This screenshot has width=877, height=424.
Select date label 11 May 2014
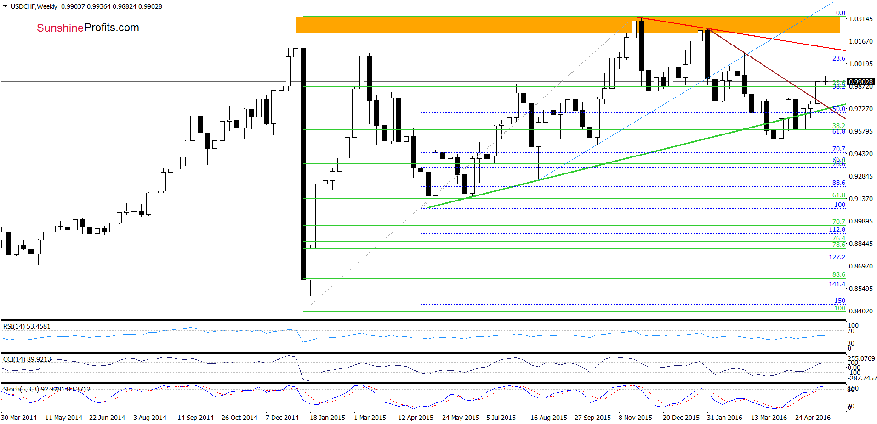pyautogui.click(x=63, y=418)
